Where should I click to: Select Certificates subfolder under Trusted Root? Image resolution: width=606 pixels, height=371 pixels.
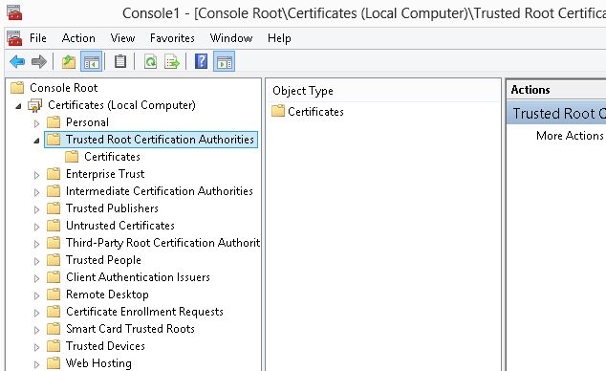112,157
